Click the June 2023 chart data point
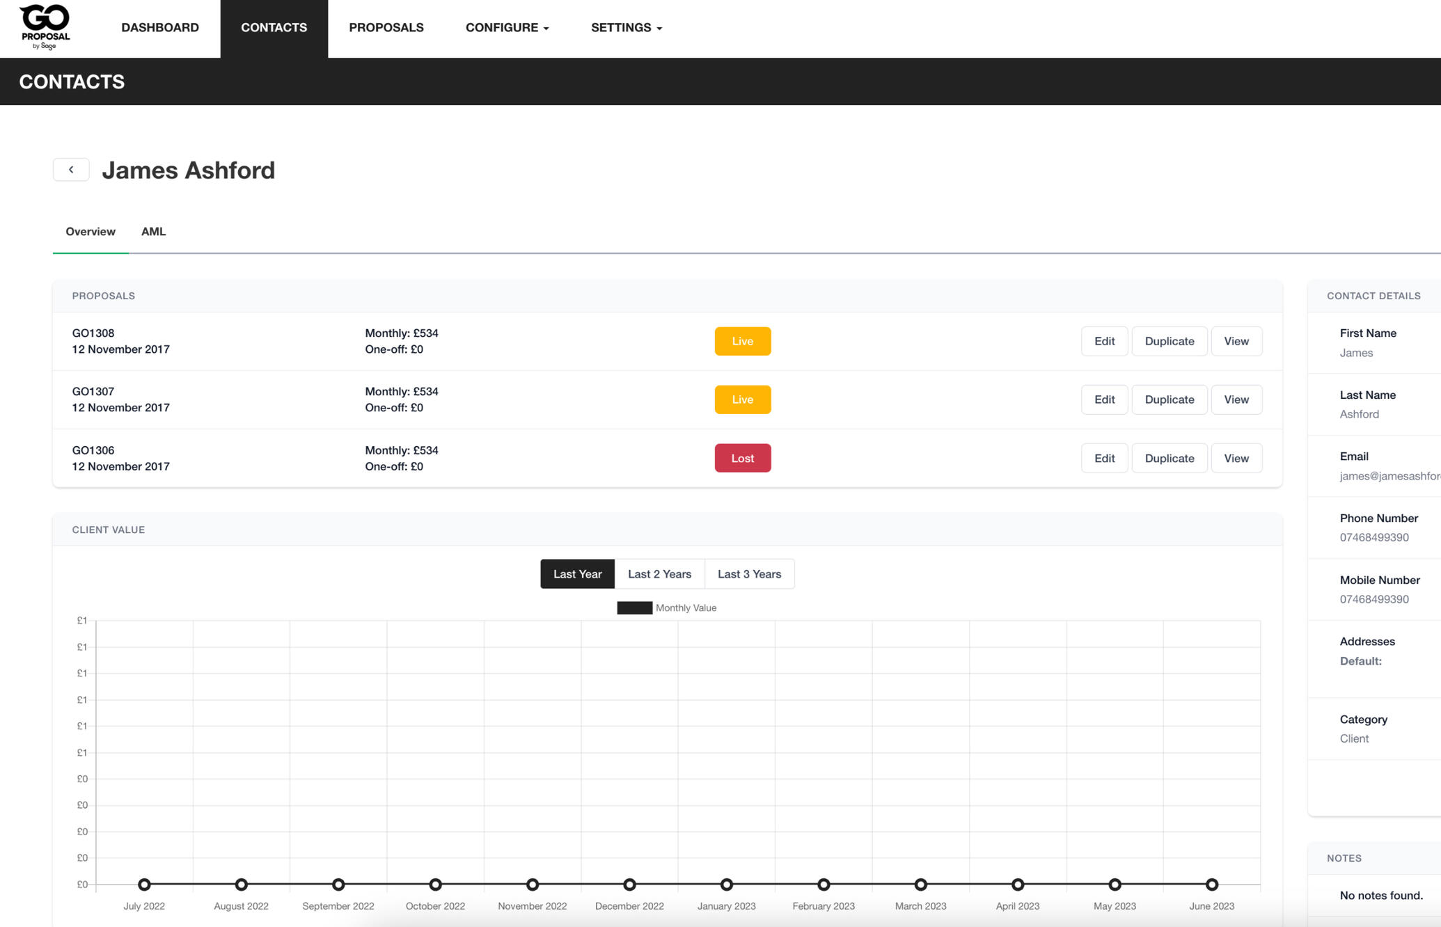The image size is (1441, 927). tap(1211, 885)
